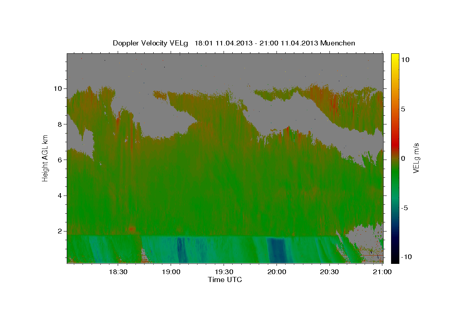Click the time tick label '19:00'

(x=170, y=272)
